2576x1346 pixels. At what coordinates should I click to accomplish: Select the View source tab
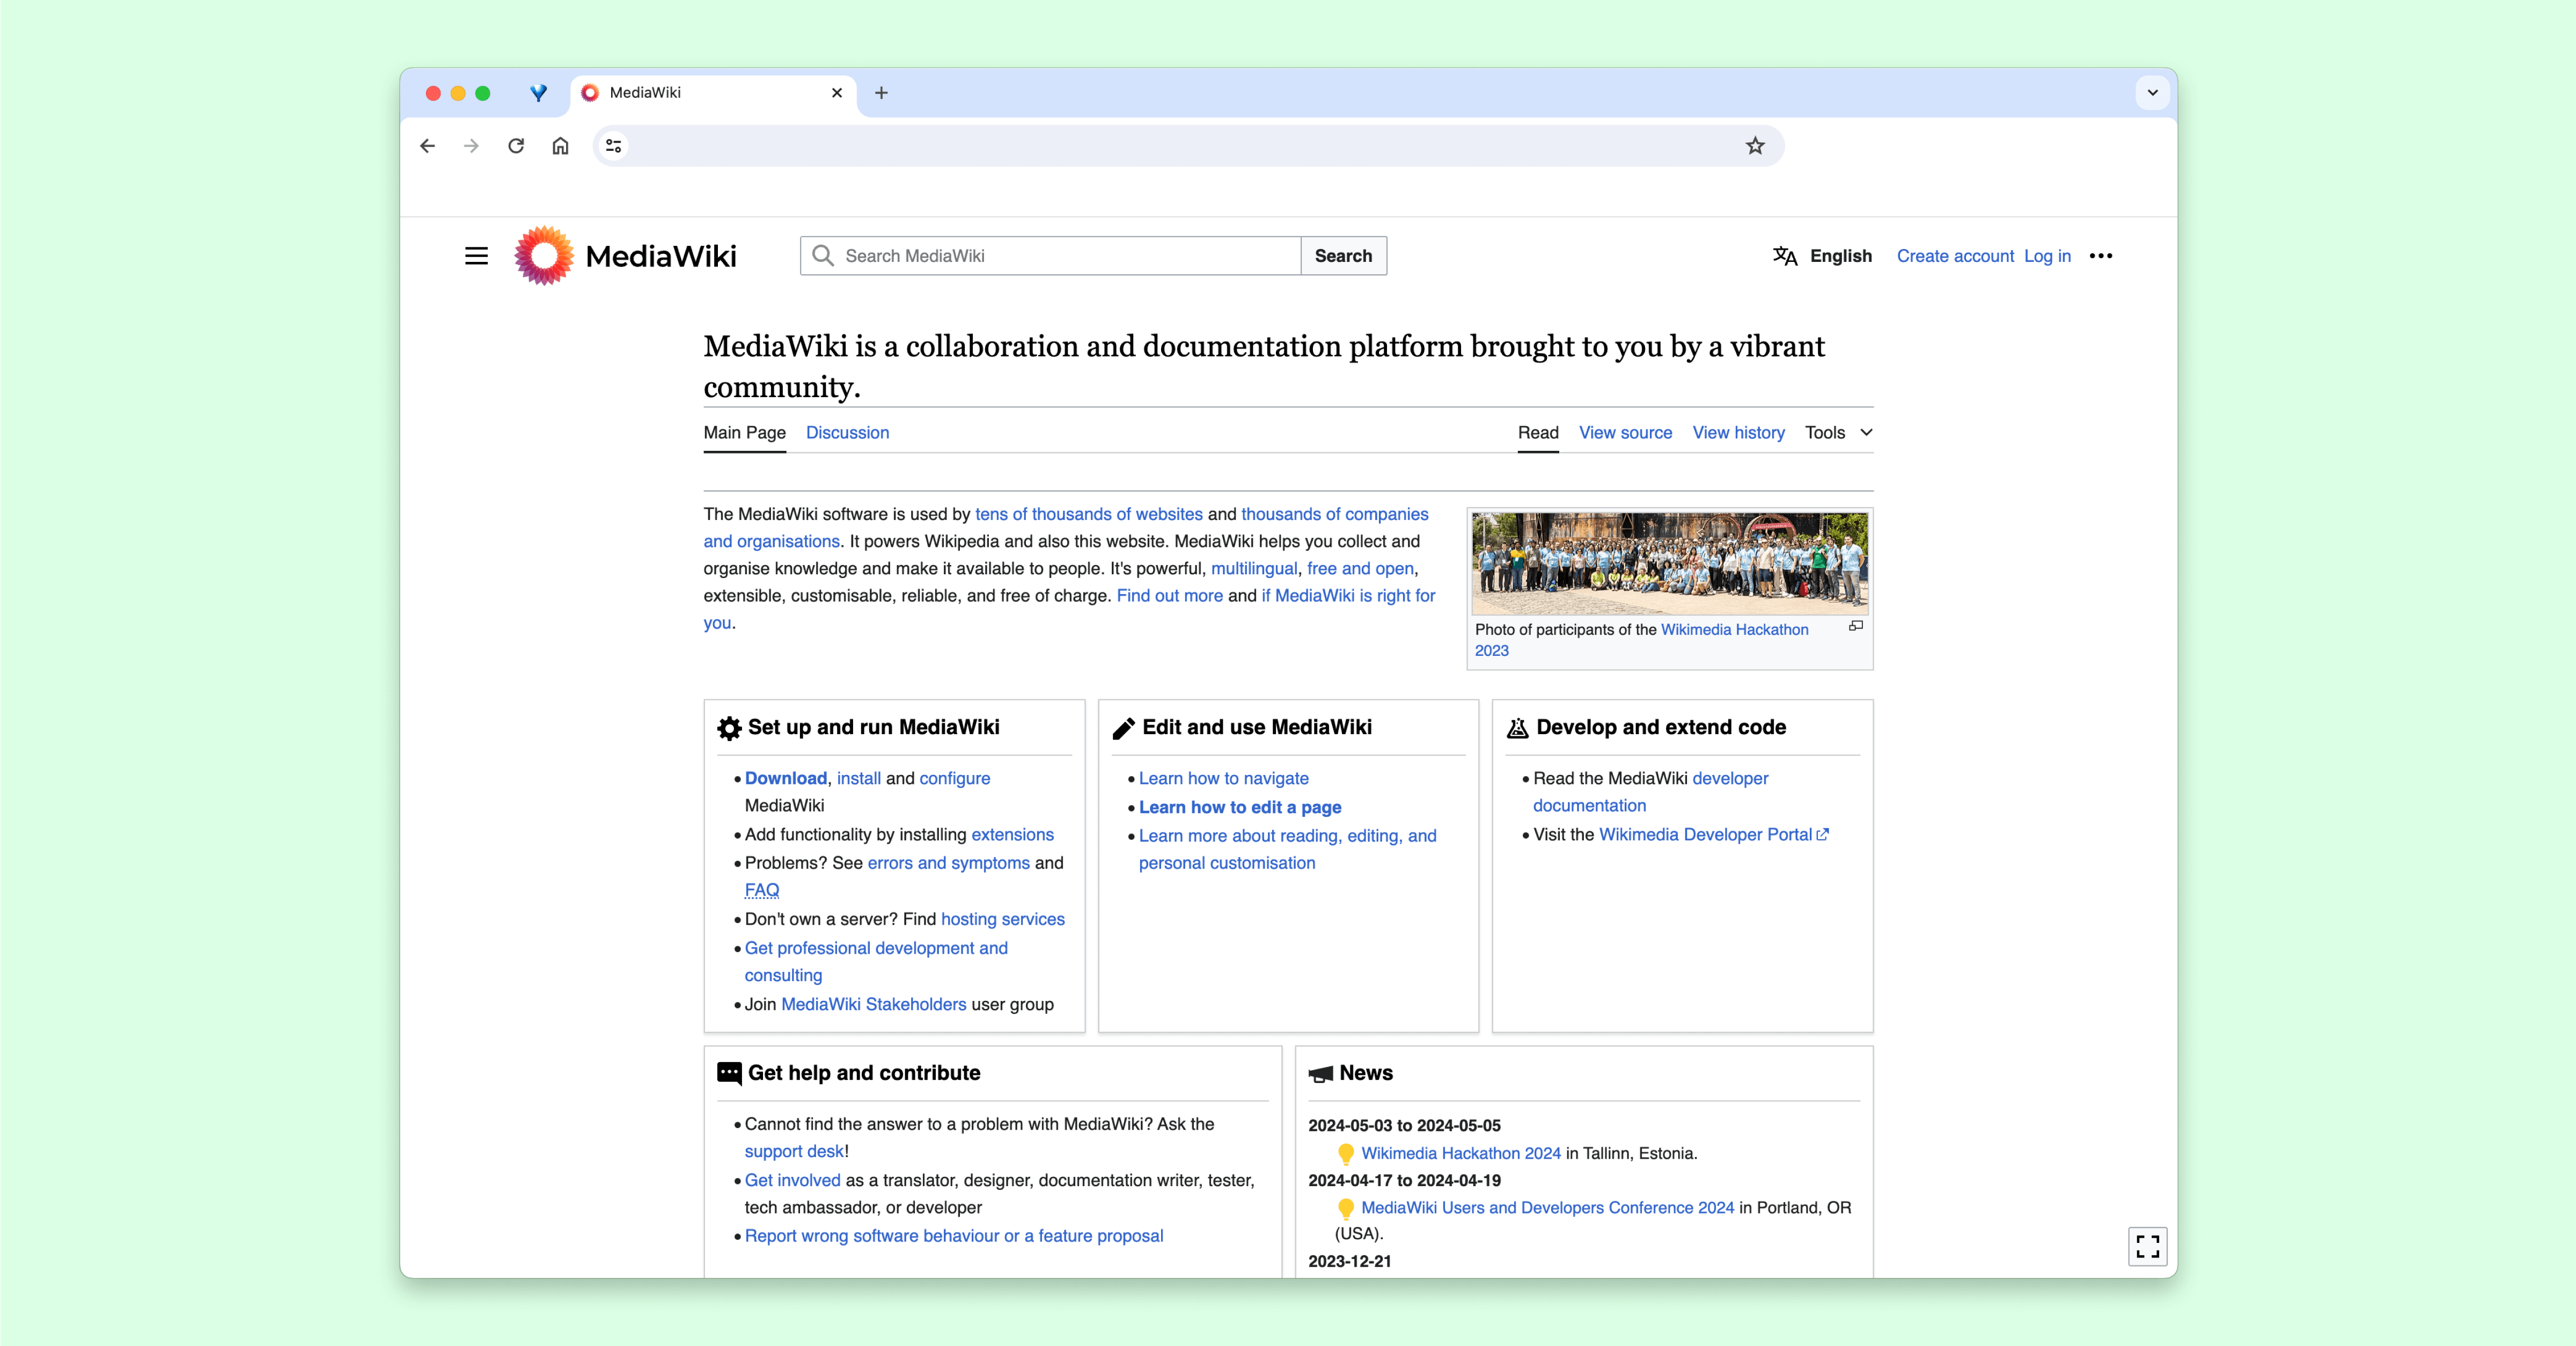pos(1625,432)
